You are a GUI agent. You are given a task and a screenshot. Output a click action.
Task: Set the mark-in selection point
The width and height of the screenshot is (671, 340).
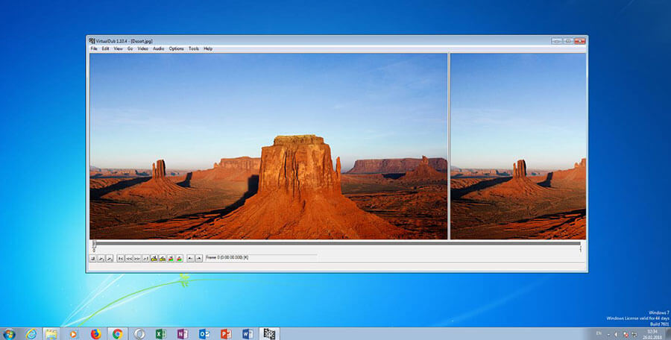pyautogui.click(x=190, y=258)
